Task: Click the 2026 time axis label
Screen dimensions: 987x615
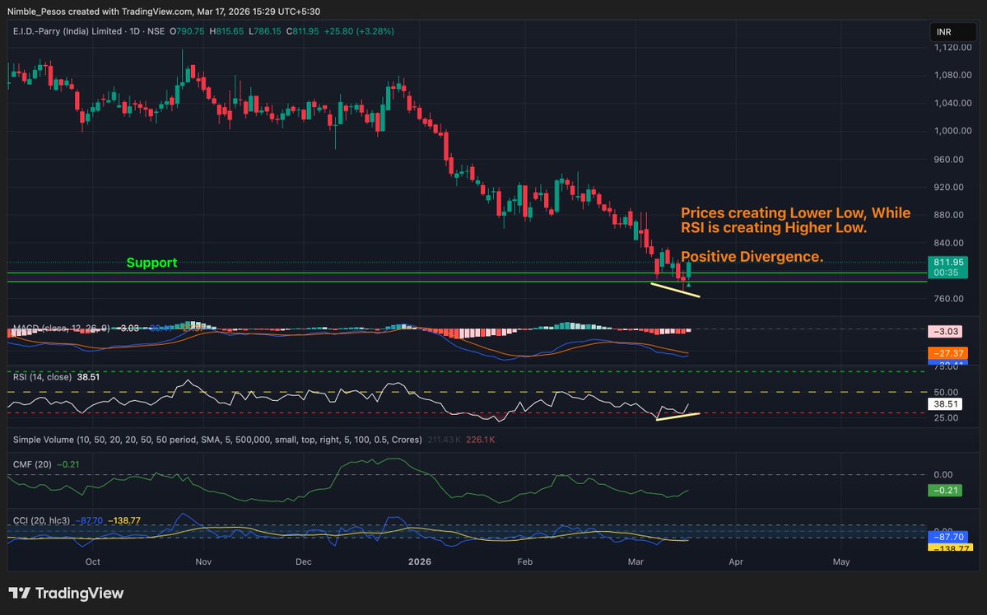Action: coord(420,561)
